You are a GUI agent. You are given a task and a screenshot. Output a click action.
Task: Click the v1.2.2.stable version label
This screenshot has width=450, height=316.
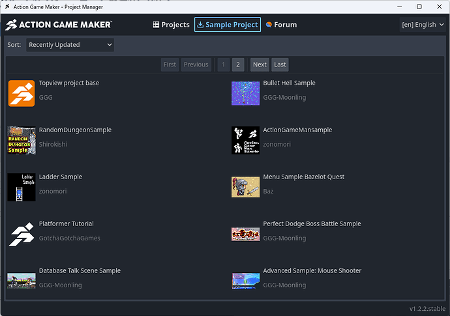click(427, 309)
